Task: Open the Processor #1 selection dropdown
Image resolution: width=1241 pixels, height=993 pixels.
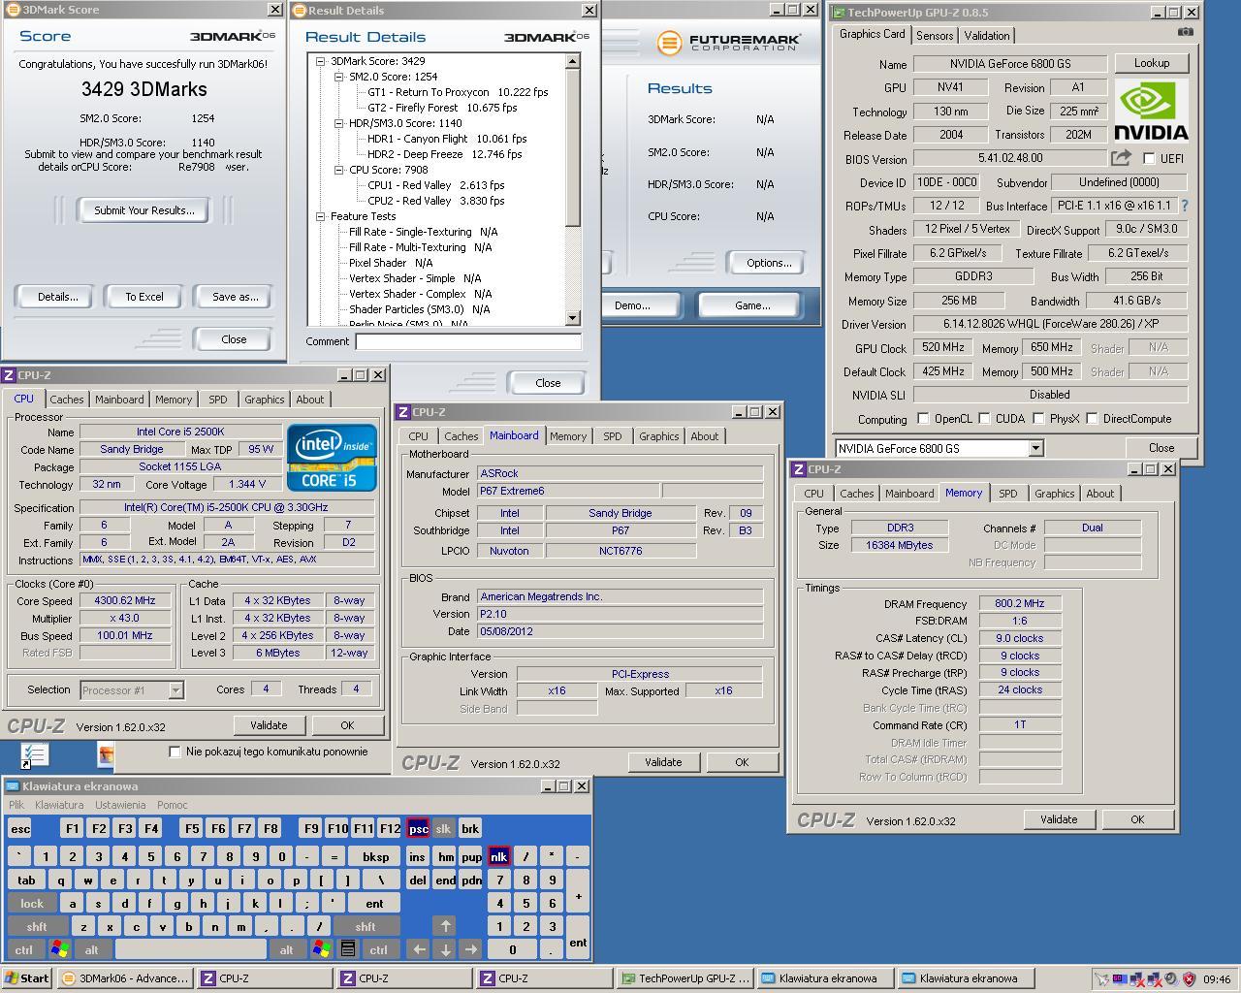Action: (x=175, y=690)
